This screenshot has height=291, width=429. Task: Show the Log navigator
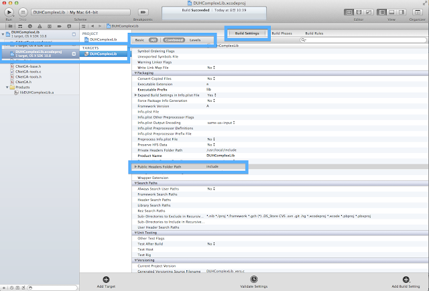69,26
